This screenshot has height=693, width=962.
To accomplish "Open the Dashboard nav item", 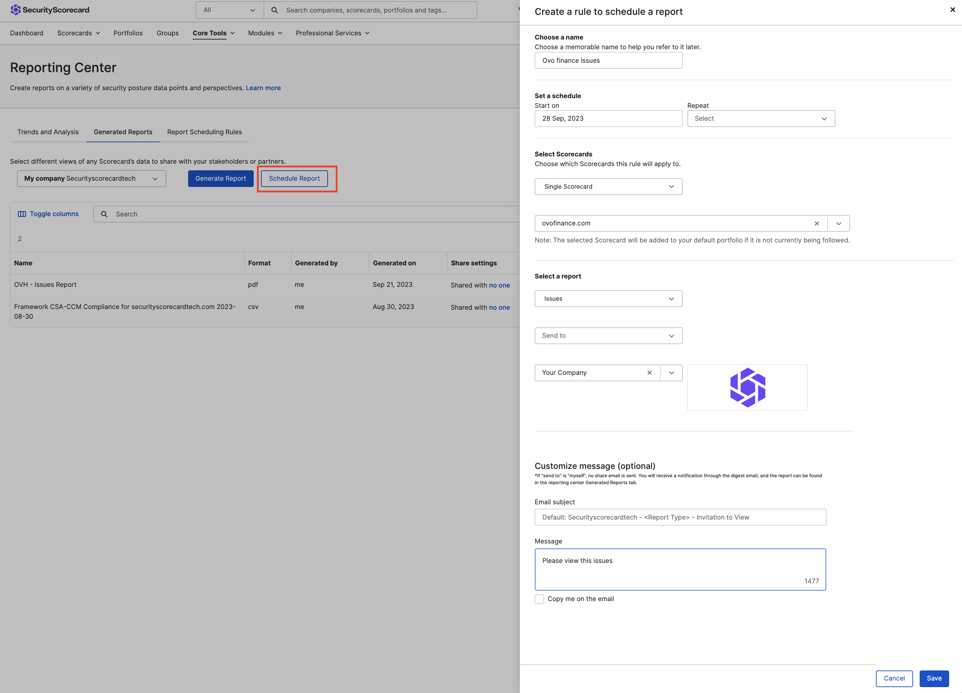I will (27, 33).
